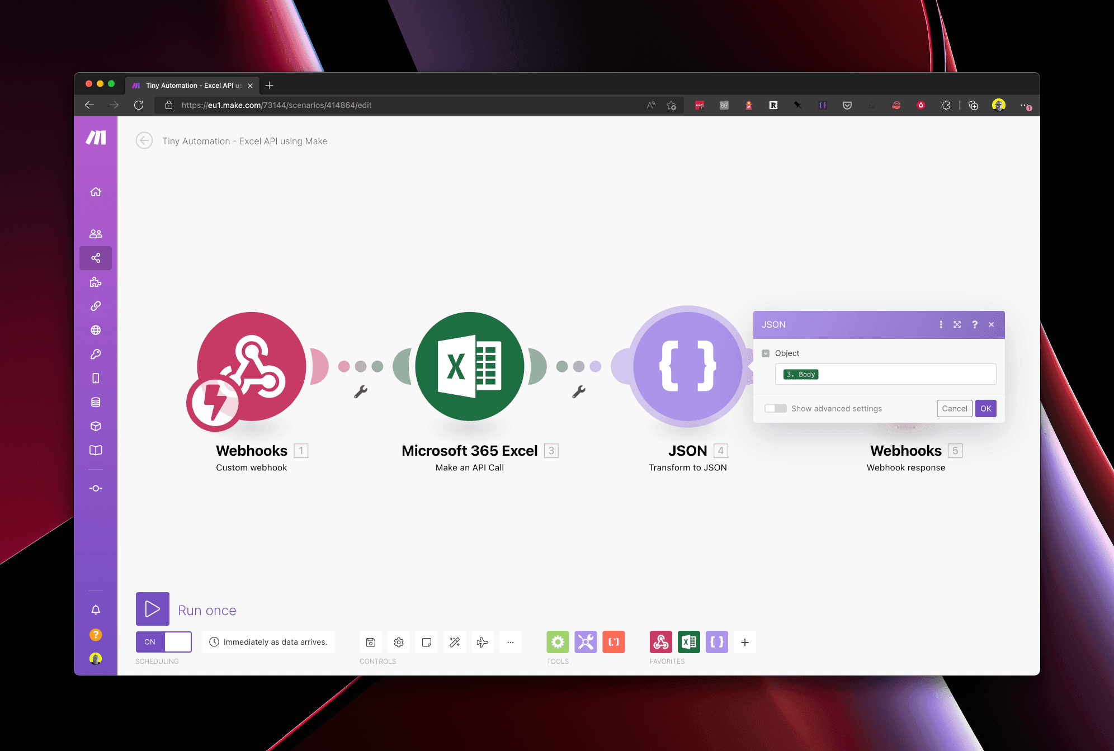The height and width of the screenshot is (751, 1114).
Task: Open green Flow control tools
Action: [x=558, y=642]
